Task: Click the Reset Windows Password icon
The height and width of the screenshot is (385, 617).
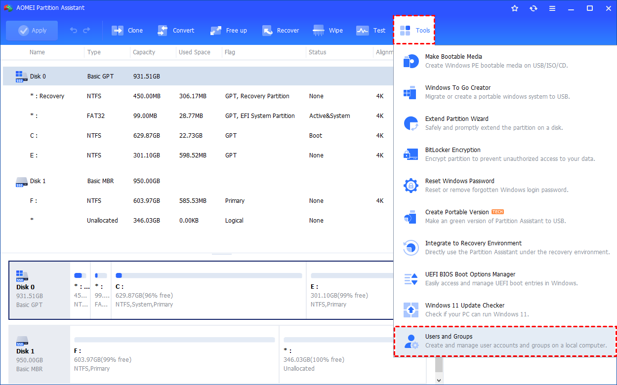Action: [x=411, y=185]
